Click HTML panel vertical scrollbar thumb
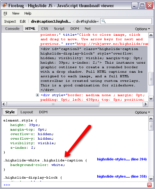Viewport: 155px width, 189px height. pos(151,79)
